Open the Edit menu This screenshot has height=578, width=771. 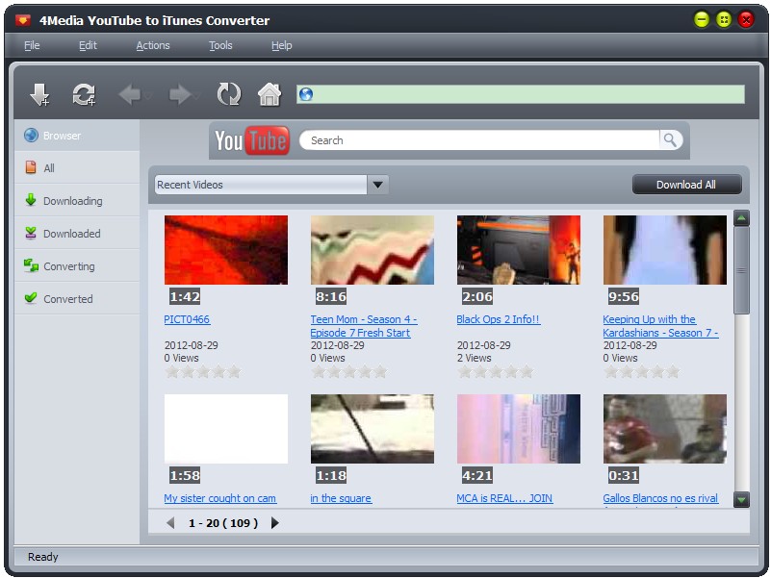click(88, 45)
